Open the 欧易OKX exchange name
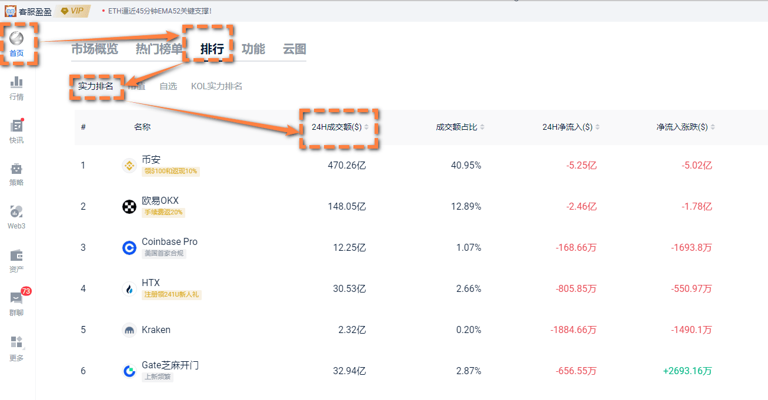 pos(160,201)
